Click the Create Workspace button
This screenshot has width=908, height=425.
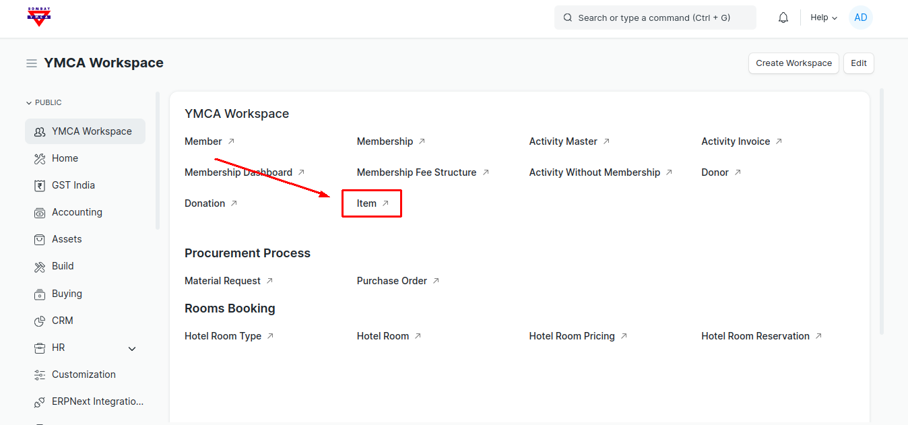point(793,63)
